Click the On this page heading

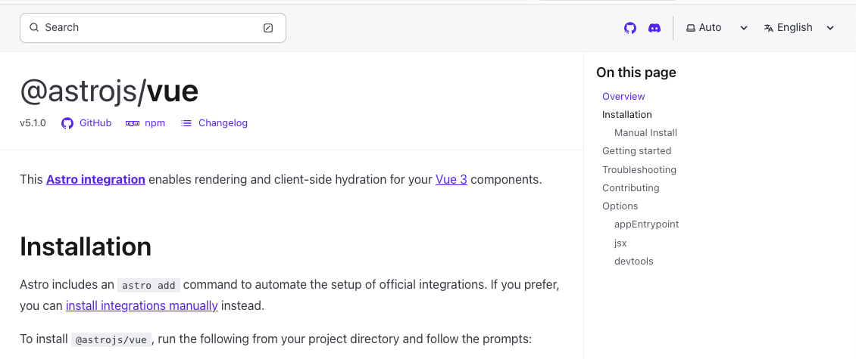[x=636, y=73]
